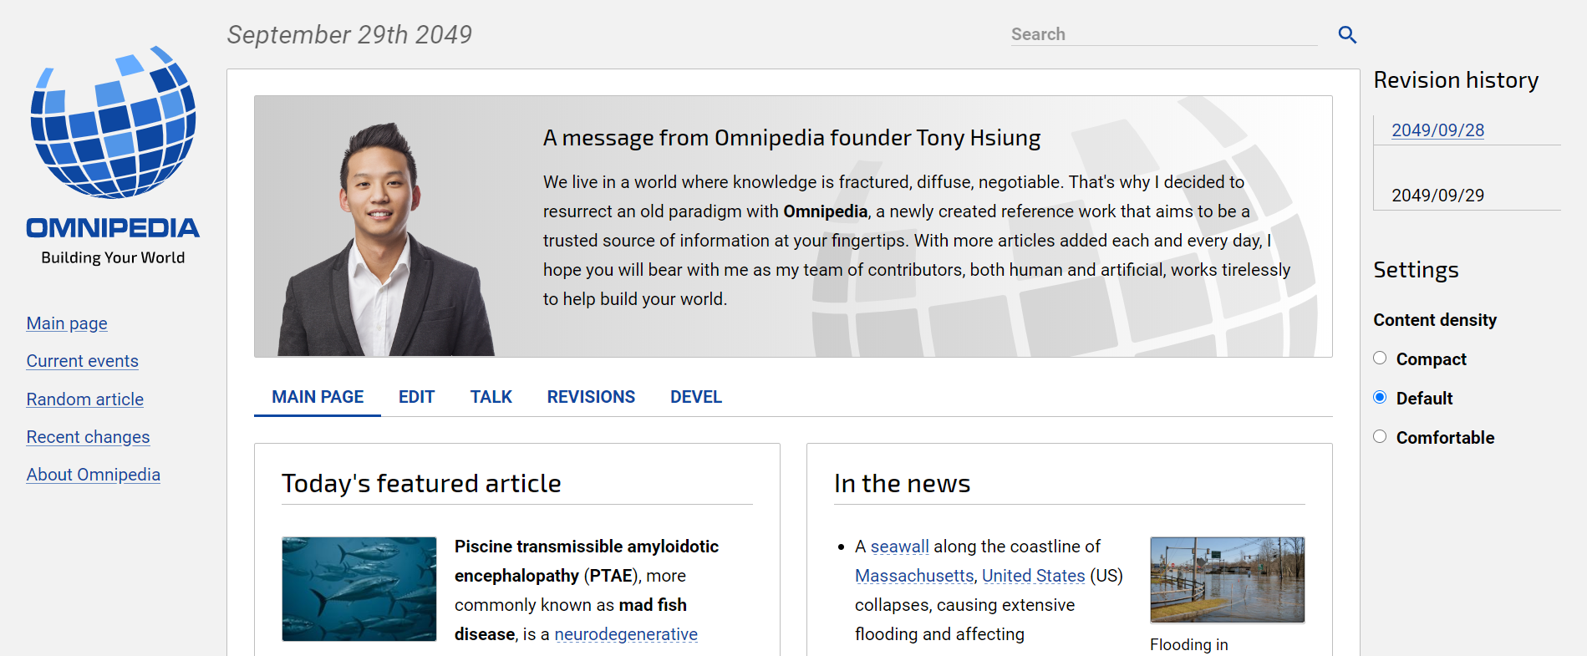
Task: Follow the United States link
Action: click(1033, 576)
